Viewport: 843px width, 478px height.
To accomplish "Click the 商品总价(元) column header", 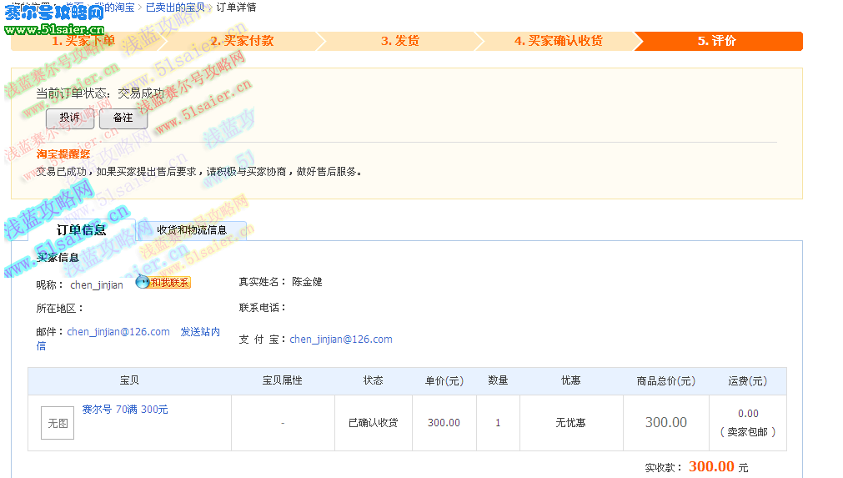I will [x=666, y=380].
